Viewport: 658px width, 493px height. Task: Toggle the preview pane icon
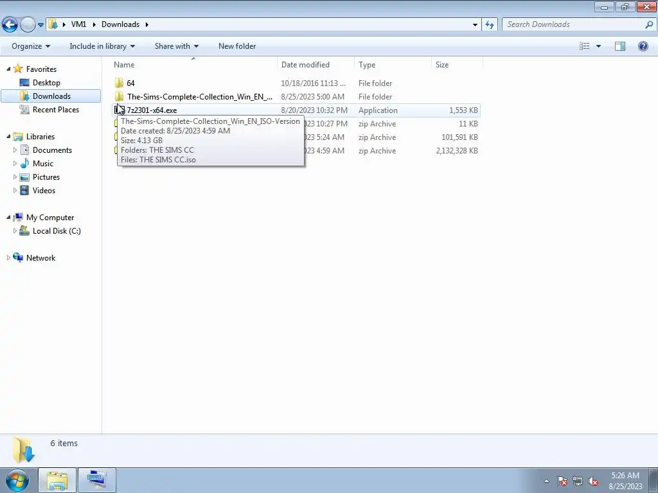tap(620, 46)
